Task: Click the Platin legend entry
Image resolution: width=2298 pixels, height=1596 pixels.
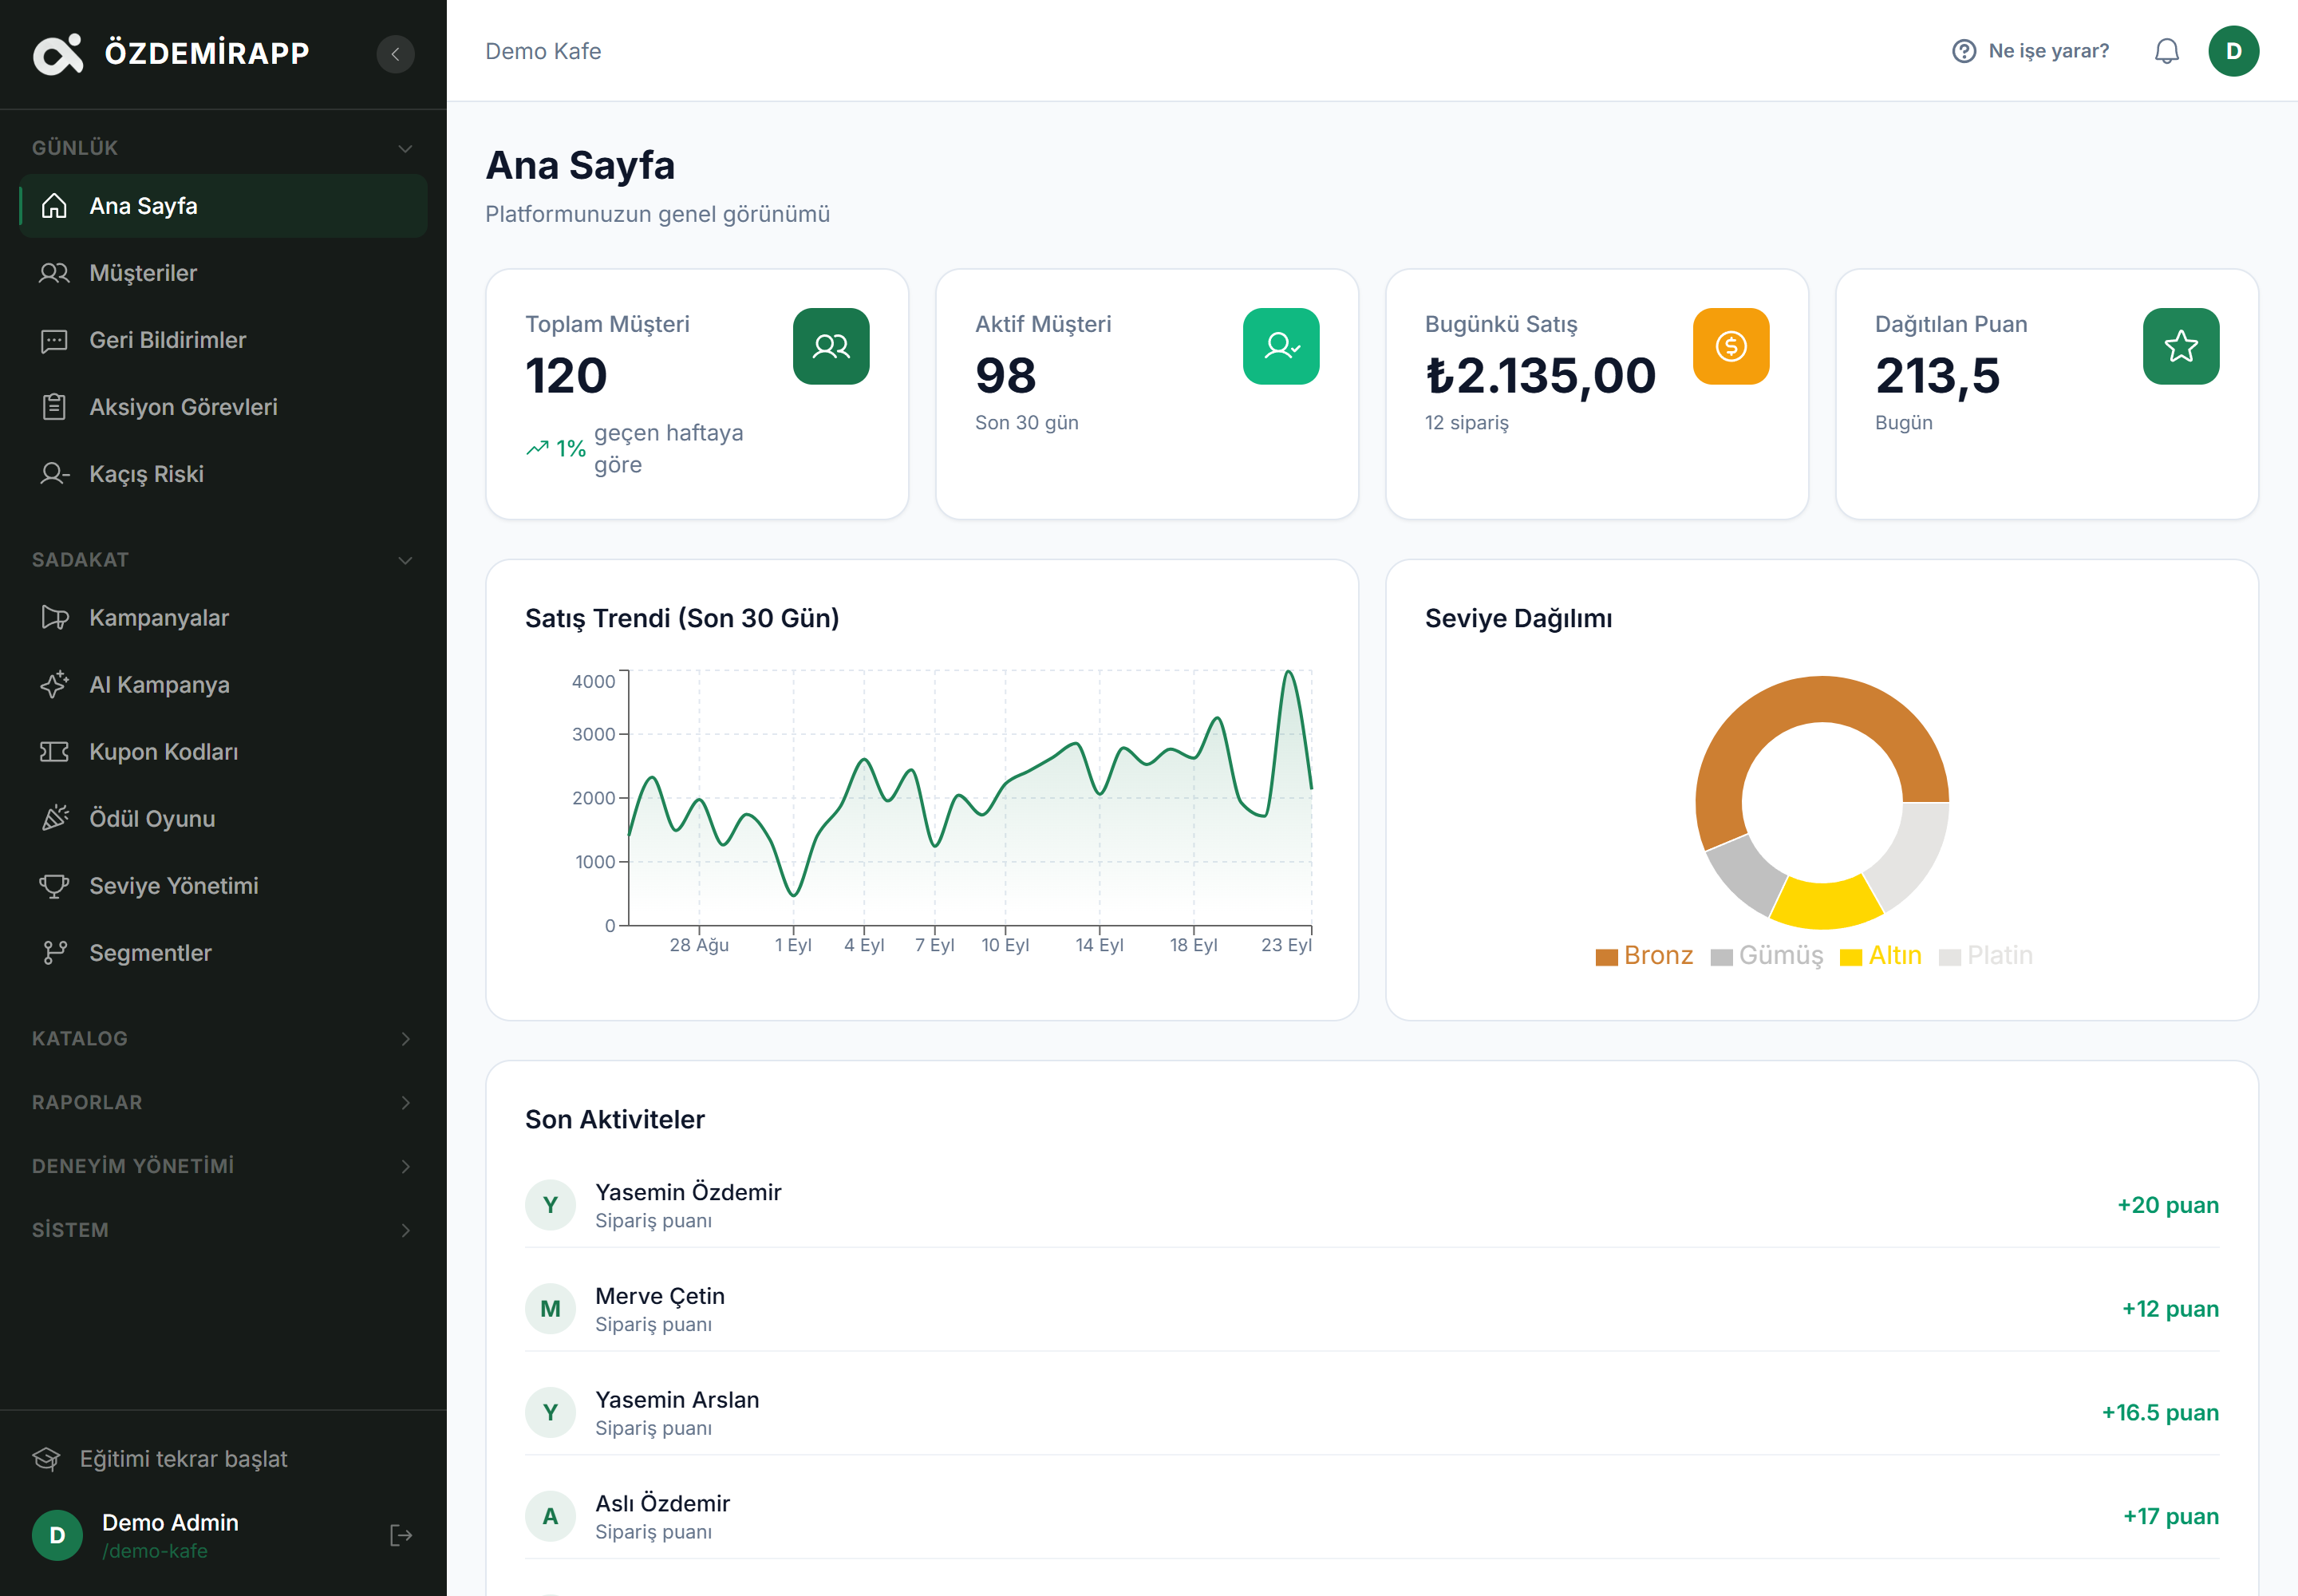Action: 1986,956
